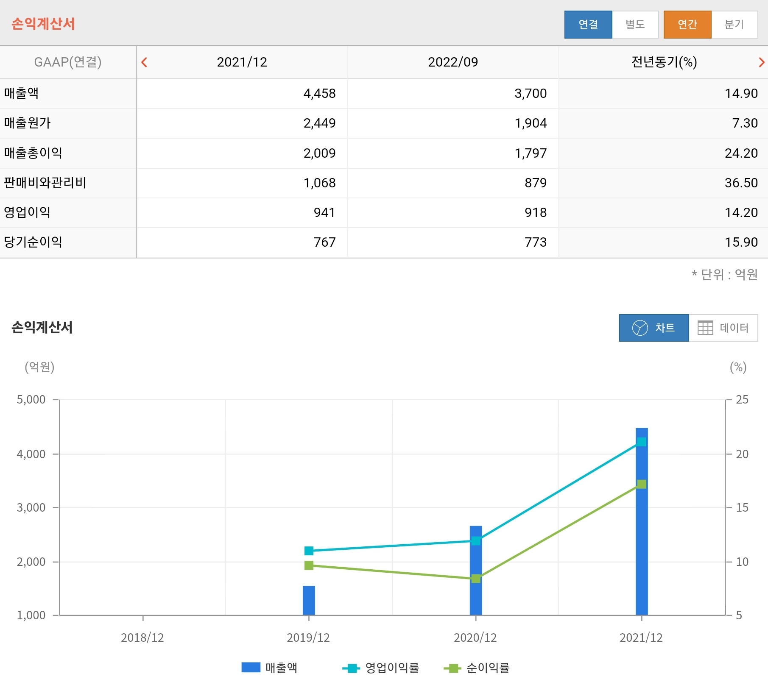
Task: Click the right red arrow for later periods
Action: (762, 62)
